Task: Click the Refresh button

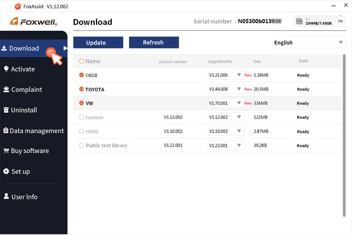Action: 154,42
